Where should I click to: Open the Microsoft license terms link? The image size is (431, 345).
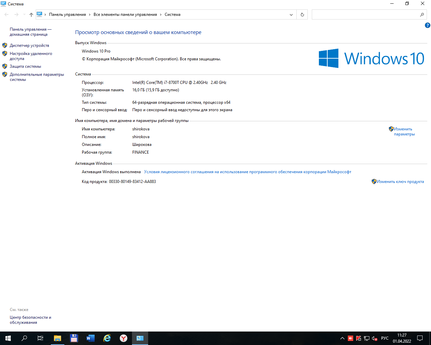click(247, 172)
